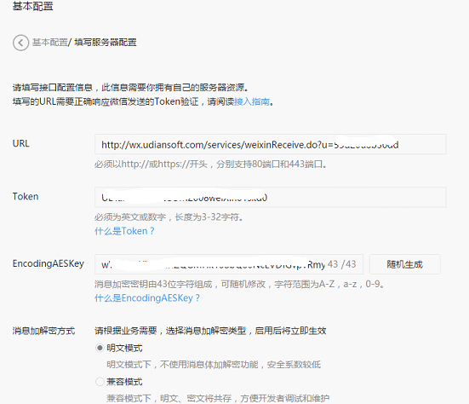Viewport: 469px width, 404px height.
Task: Open the 接入指南 guide link
Action: pyautogui.click(x=252, y=101)
